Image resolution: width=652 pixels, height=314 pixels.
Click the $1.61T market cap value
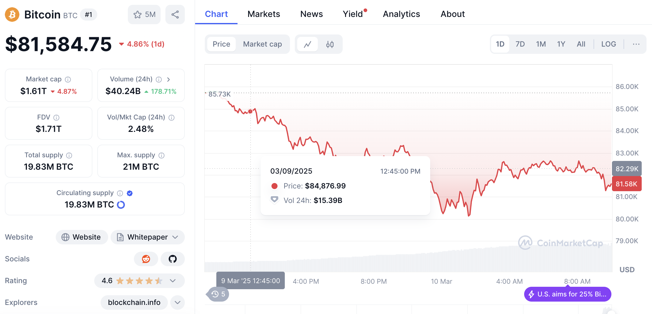coord(33,91)
